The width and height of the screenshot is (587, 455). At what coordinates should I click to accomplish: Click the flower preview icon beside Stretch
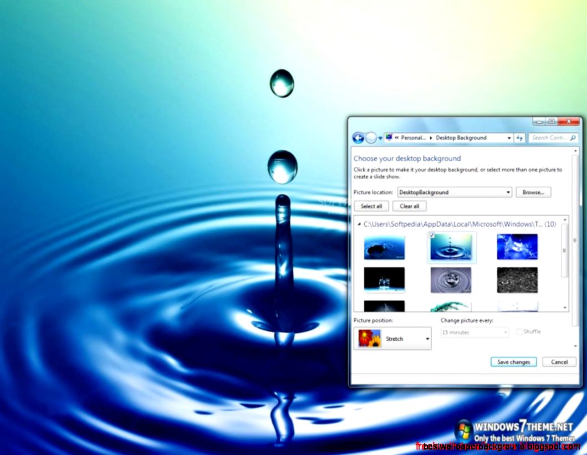pyautogui.click(x=370, y=339)
